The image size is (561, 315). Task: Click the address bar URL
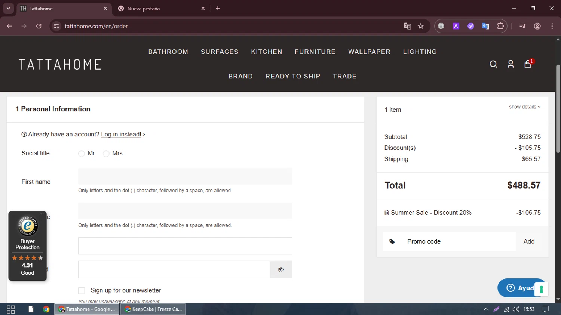coord(96,26)
